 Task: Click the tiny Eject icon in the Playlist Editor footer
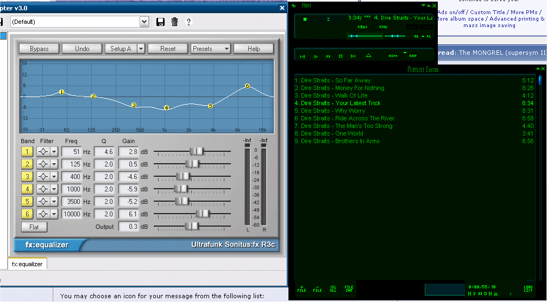pyautogui.click(x=495, y=293)
